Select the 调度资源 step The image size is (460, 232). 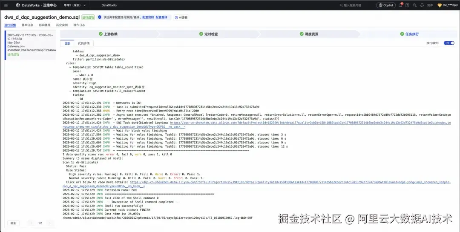tap(309, 34)
